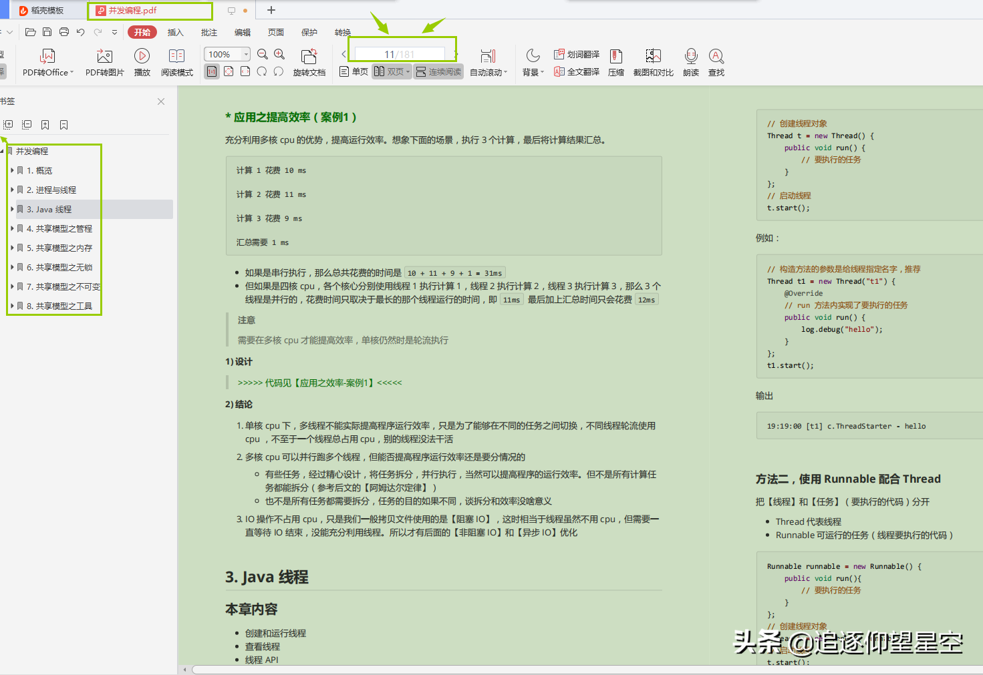Toggle actual size 1:1 view
Viewport: 983px width, 675px height.
click(212, 71)
